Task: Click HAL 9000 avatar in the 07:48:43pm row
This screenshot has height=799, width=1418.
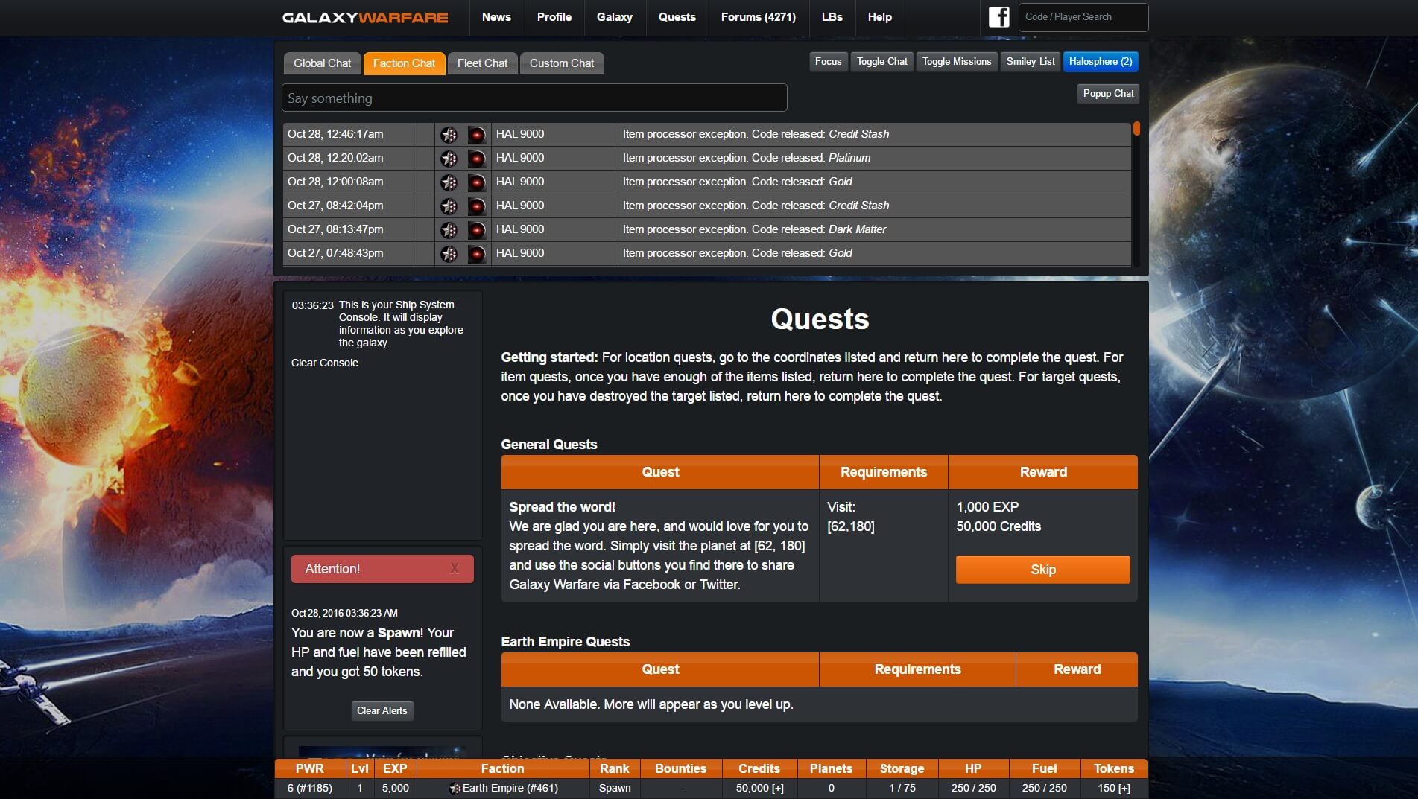Action: pyautogui.click(x=476, y=254)
